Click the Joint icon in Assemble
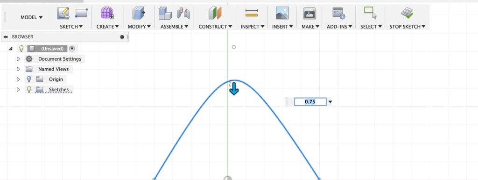The height and width of the screenshot is (180, 478). pyautogui.click(x=183, y=13)
